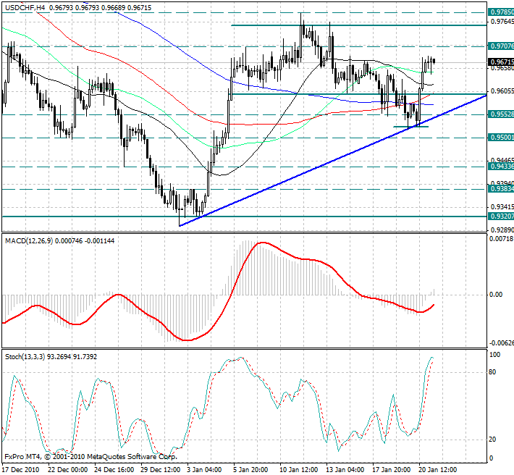Click the Stochastic 80 level label
This screenshot has height=475, width=514.
[492, 372]
